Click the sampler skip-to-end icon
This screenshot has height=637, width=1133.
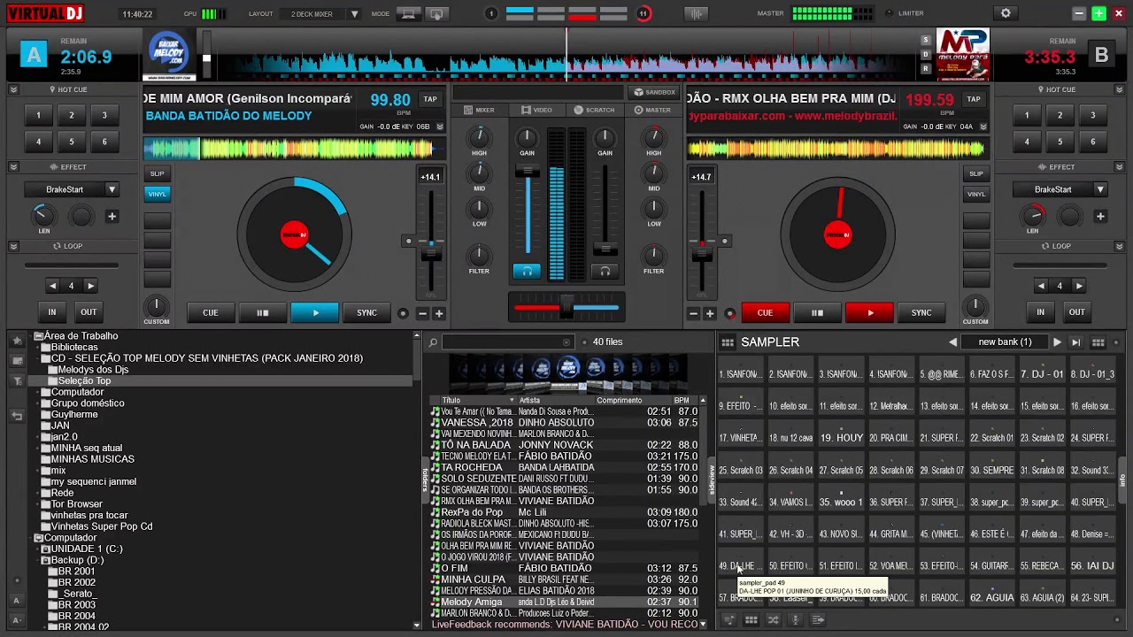click(1076, 342)
